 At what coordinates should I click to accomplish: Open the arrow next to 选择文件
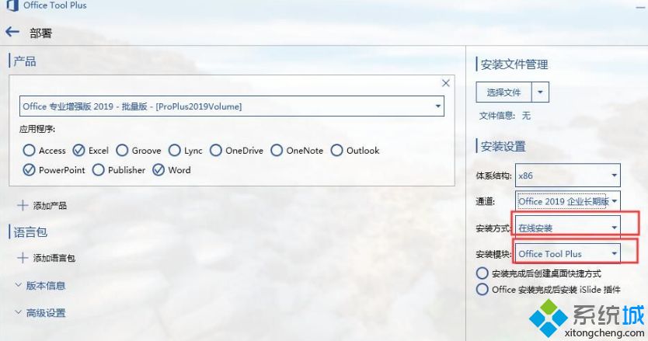click(540, 92)
